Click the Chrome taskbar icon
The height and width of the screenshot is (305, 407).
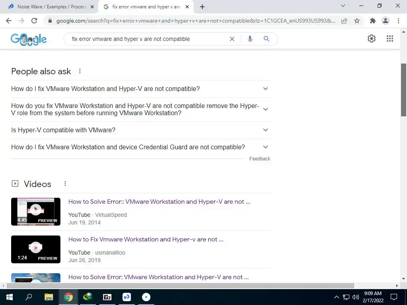pyautogui.click(x=68, y=297)
